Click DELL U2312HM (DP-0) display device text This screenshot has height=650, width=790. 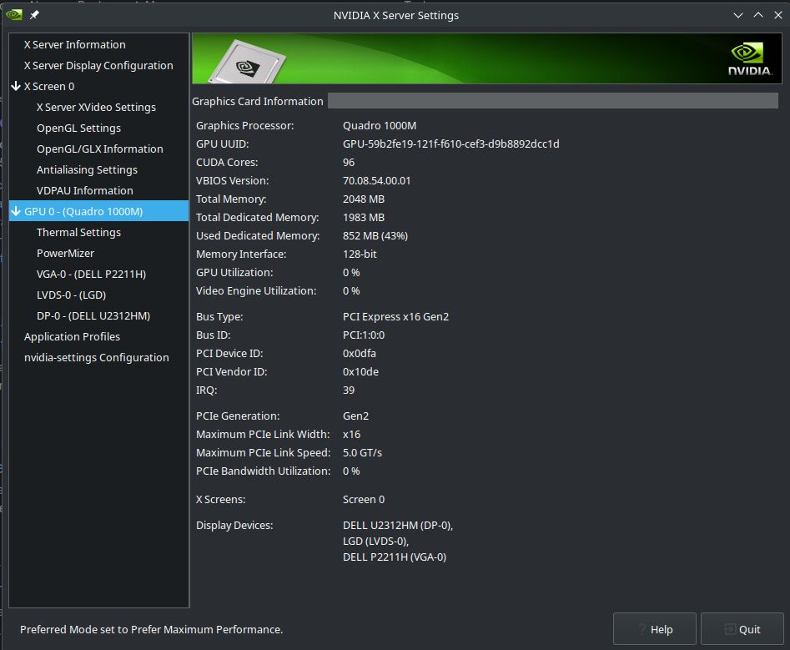(x=398, y=526)
